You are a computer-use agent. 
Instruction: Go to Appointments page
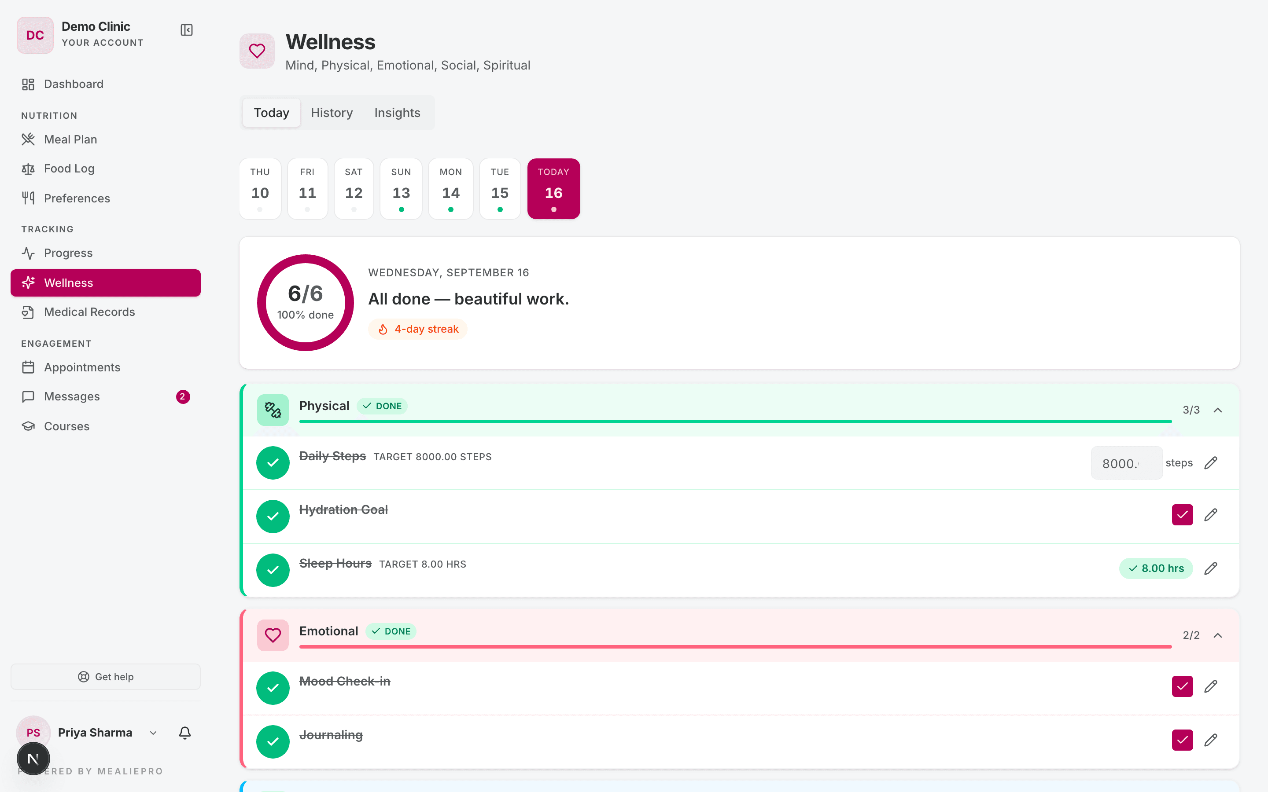[105, 367]
